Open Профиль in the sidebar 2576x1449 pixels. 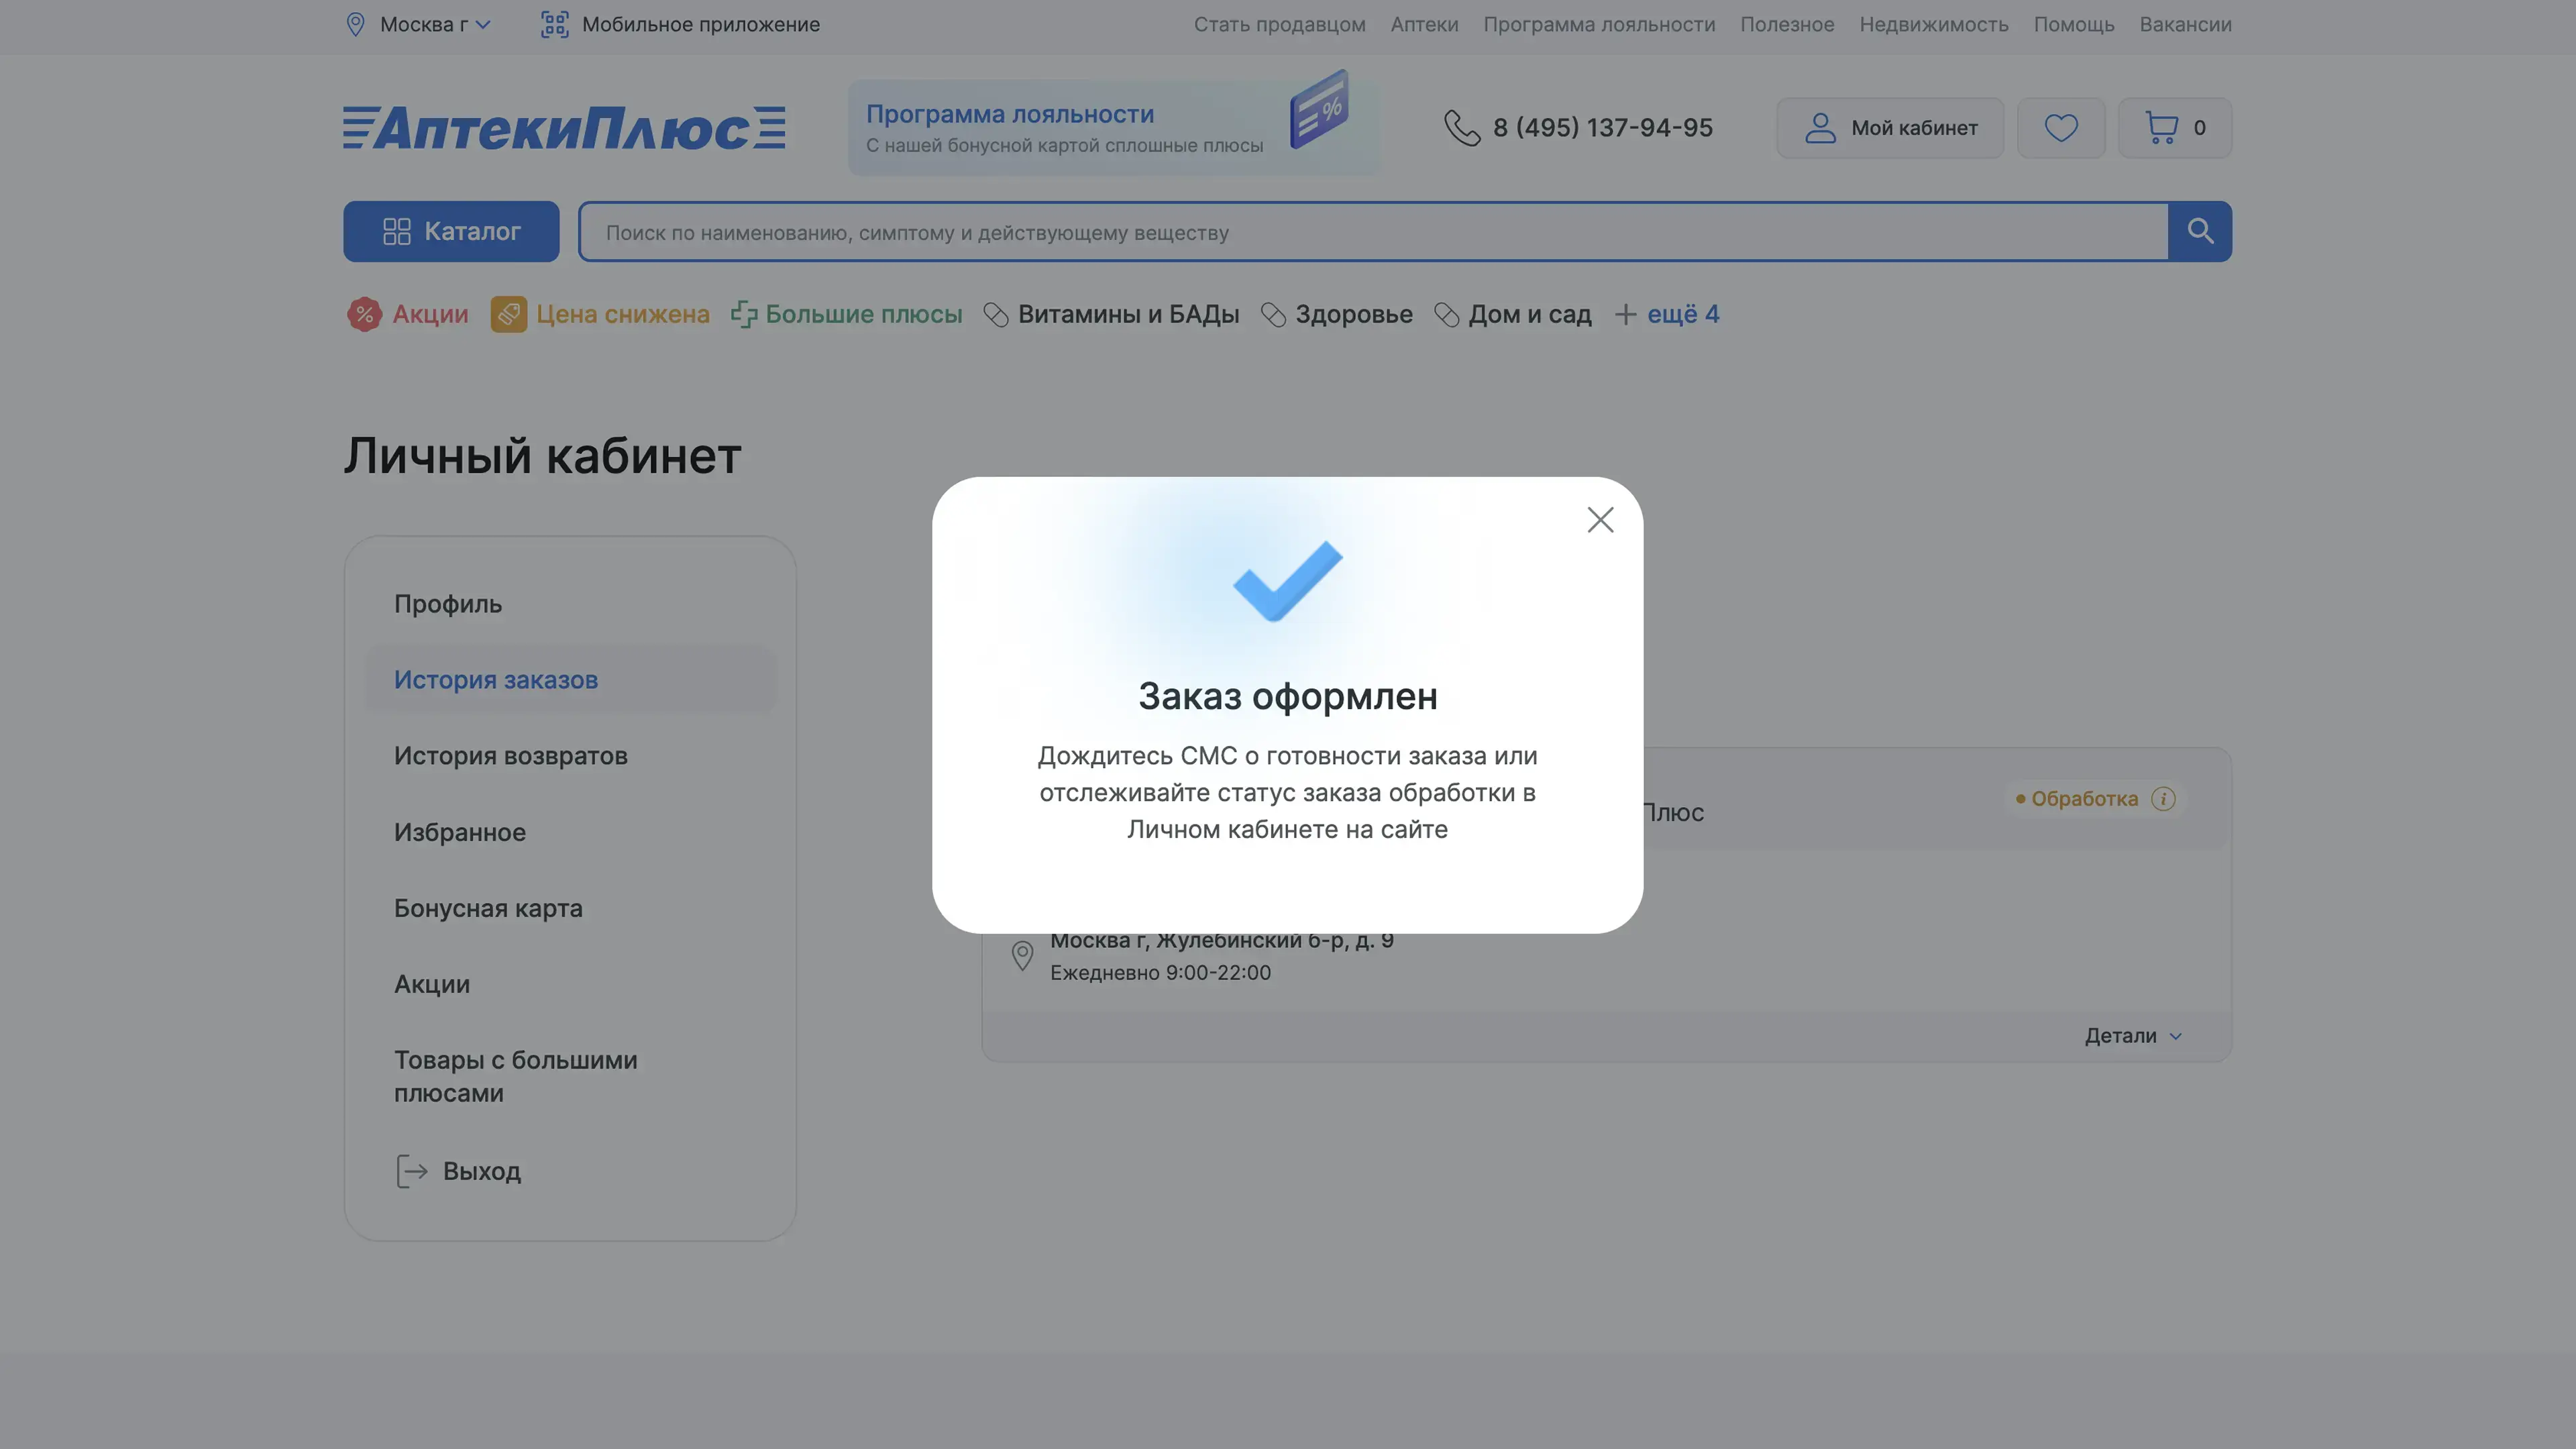(447, 604)
